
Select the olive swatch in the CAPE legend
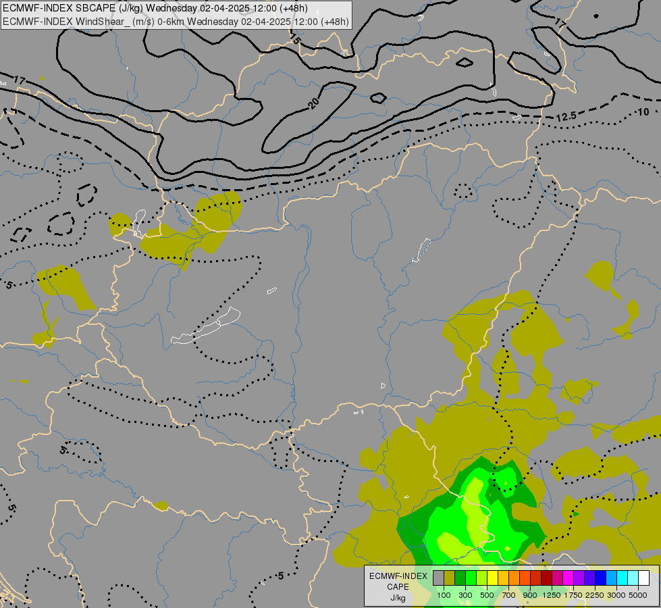coord(450,578)
